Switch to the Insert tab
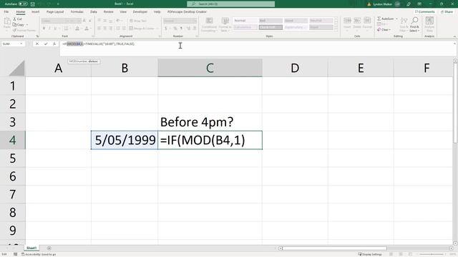 35,12
